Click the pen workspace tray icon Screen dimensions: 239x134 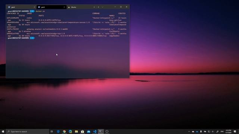tap(217, 131)
